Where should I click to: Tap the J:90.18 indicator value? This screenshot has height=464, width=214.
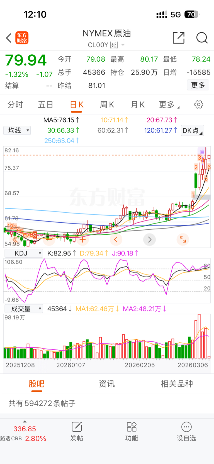click(125, 253)
